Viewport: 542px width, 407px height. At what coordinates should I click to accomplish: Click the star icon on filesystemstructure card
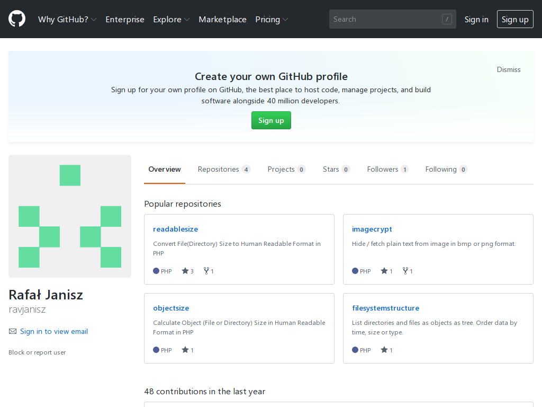[384, 350]
